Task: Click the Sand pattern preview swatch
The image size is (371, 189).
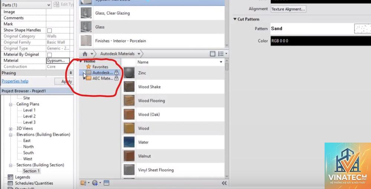Action: (x=362, y=29)
